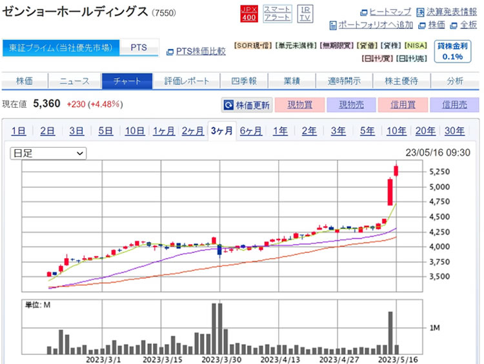Switch to the 四季報 tab

coord(244,81)
